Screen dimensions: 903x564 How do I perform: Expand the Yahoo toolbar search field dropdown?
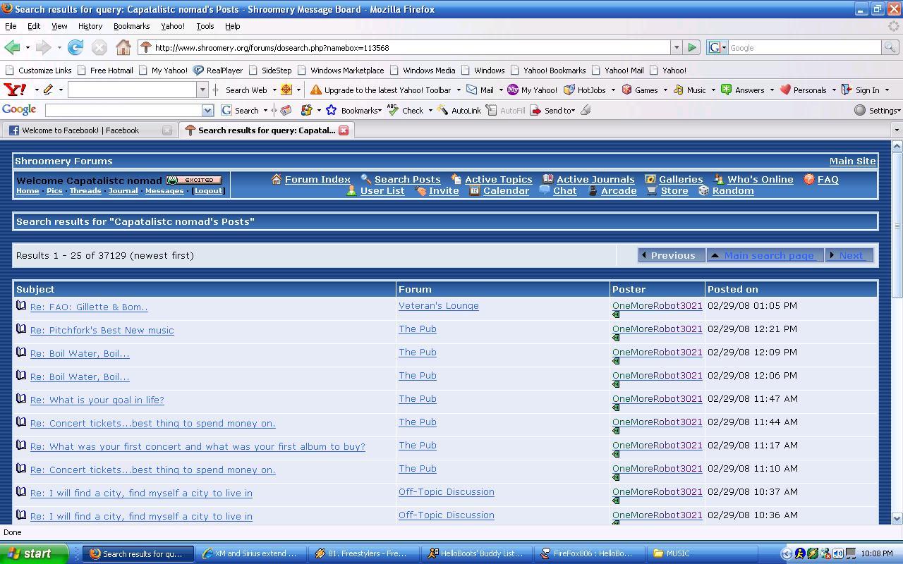tap(202, 90)
